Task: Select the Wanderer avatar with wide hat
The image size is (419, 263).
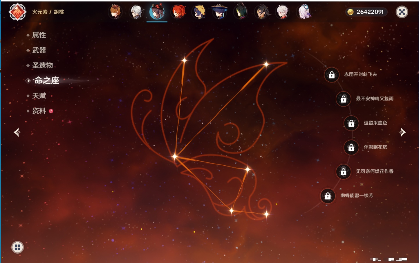Action: (x=220, y=12)
